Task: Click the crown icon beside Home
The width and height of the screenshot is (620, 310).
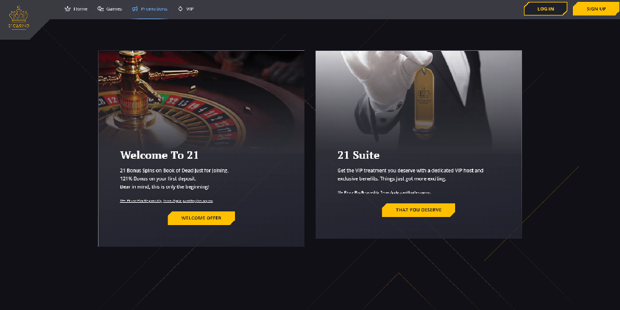Action: (x=68, y=9)
